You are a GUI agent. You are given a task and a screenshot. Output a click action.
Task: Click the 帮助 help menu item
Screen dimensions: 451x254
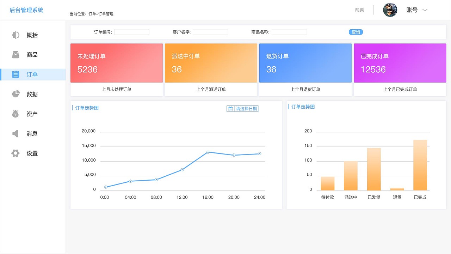click(x=359, y=10)
